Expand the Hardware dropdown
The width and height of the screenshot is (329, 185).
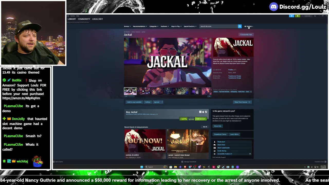(x=164, y=26)
